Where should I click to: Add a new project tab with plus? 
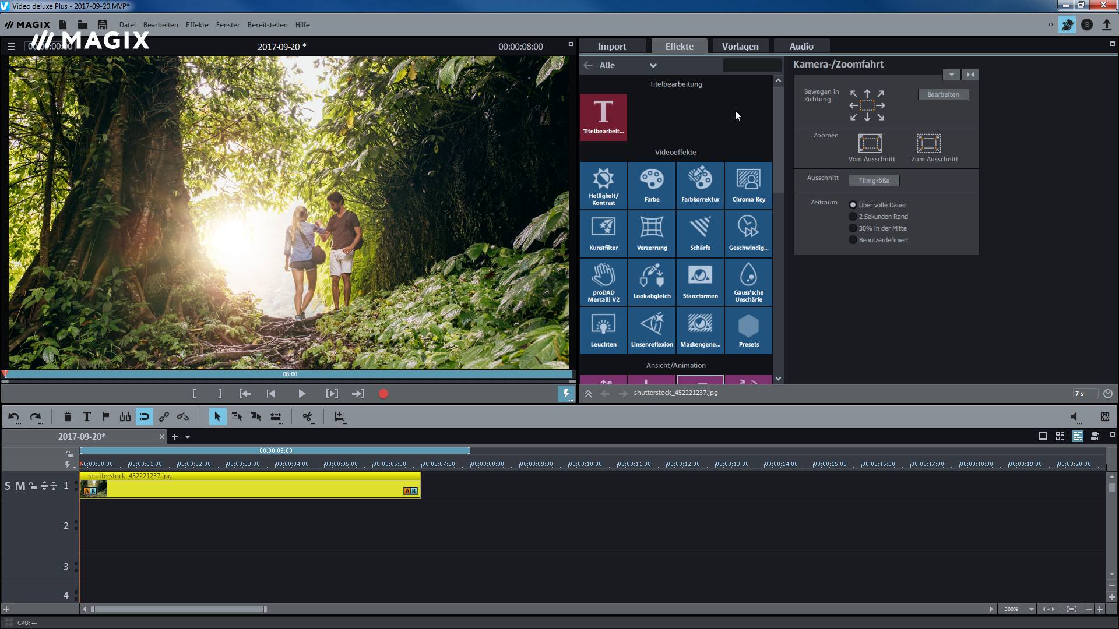click(174, 437)
